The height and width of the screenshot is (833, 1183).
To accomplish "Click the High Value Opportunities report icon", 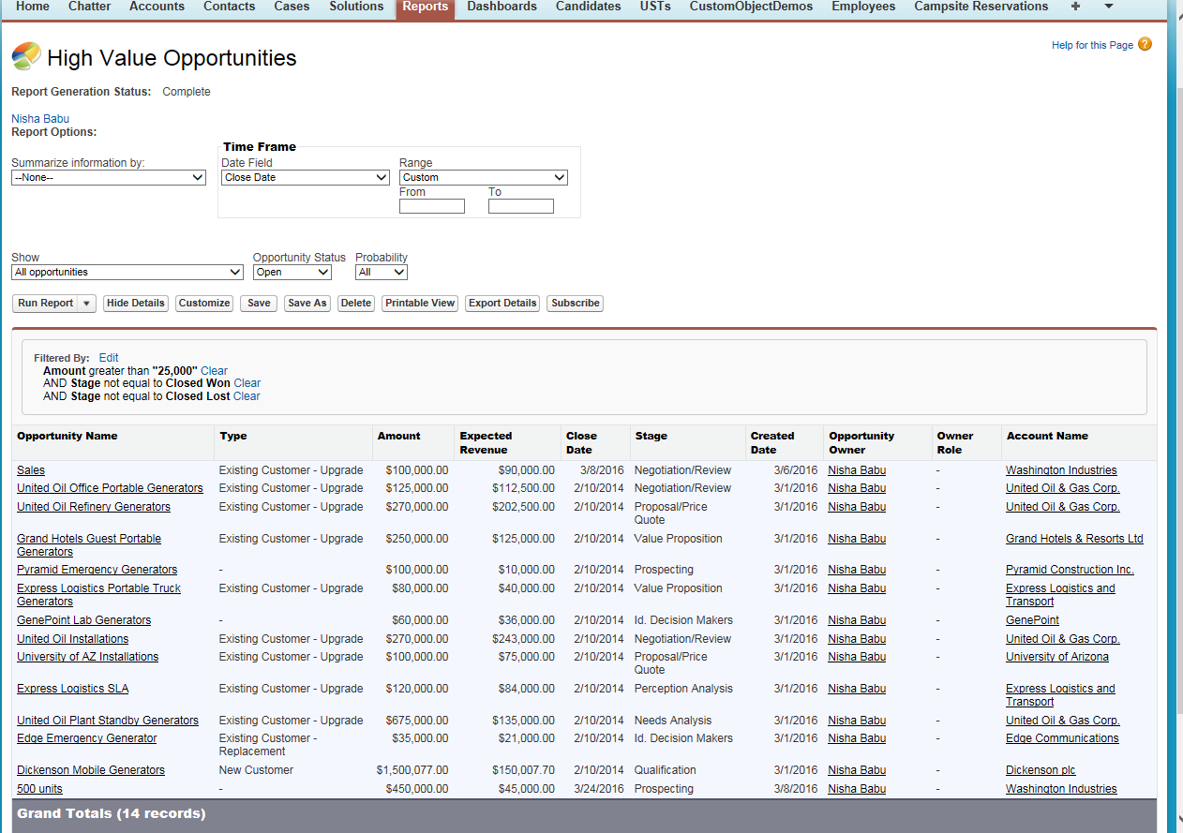I will click(x=26, y=57).
